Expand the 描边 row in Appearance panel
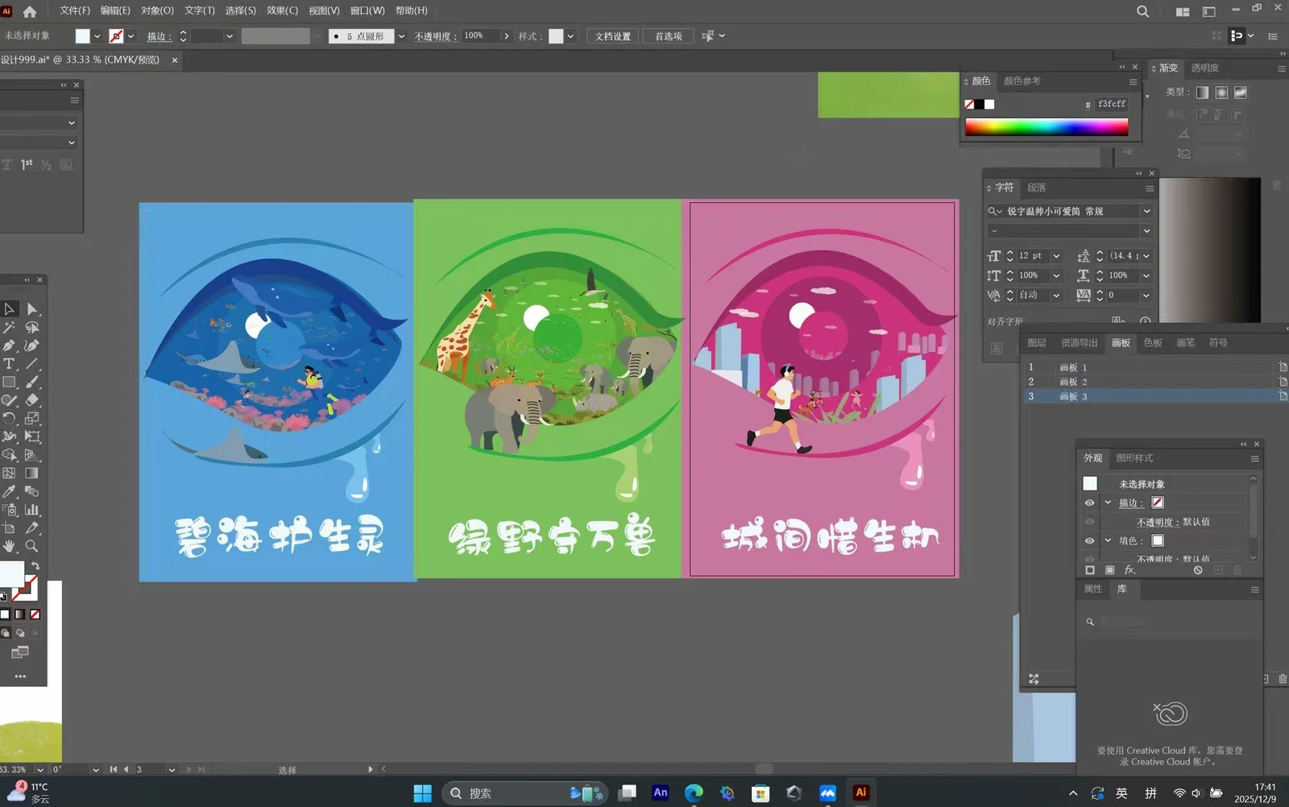 1108,503
